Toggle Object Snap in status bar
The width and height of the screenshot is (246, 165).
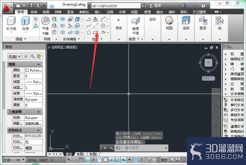(99, 160)
